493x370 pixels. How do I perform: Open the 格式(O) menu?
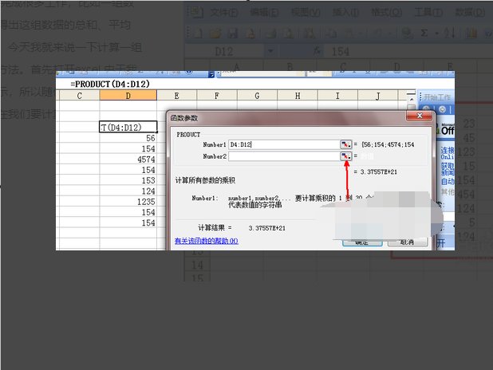[x=386, y=13]
